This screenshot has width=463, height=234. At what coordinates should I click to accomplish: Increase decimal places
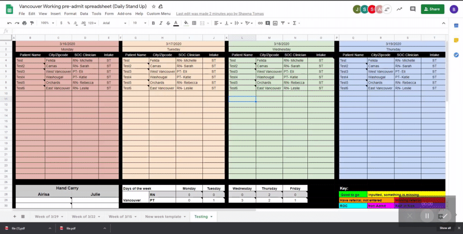coord(83,23)
